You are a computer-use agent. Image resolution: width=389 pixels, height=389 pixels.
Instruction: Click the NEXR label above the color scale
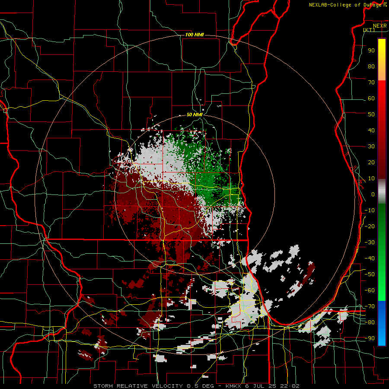(380, 26)
